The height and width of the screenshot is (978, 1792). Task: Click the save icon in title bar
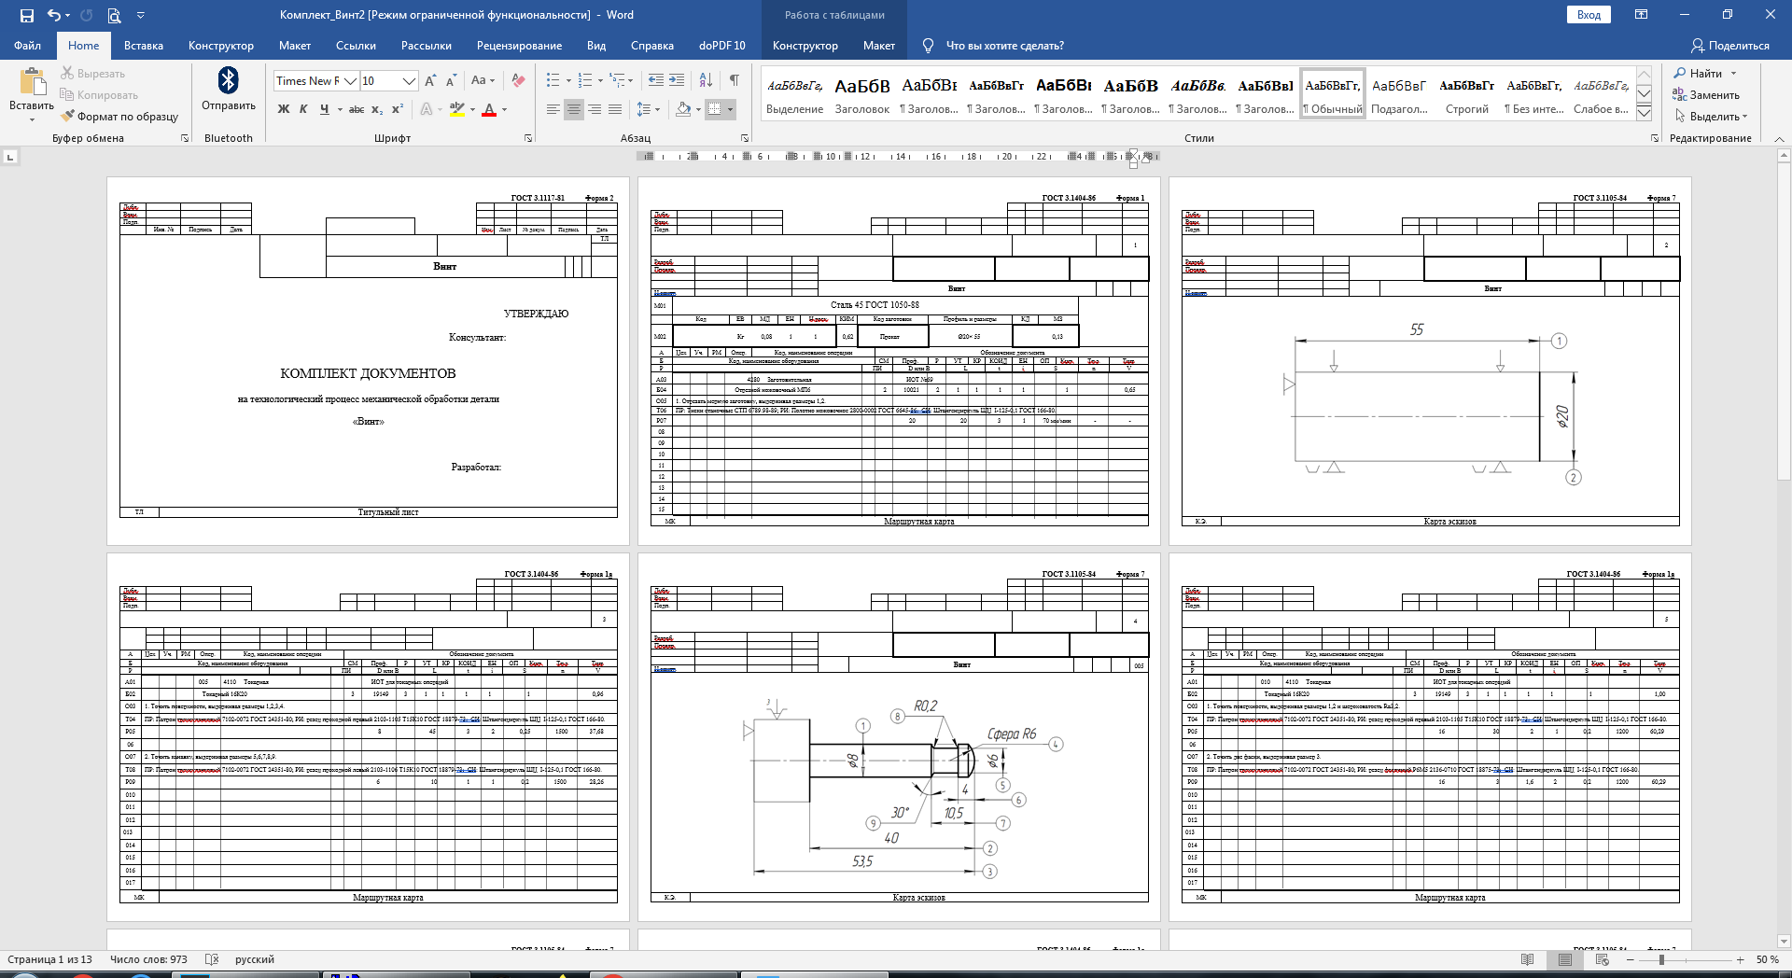pos(27,15)
